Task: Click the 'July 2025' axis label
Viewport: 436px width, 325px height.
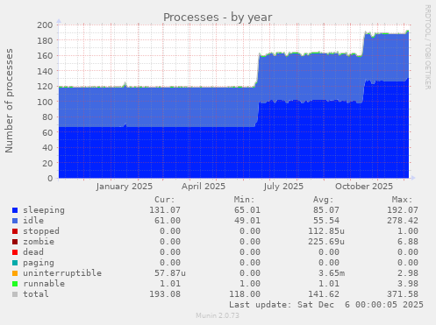Action: coord(283,187)
